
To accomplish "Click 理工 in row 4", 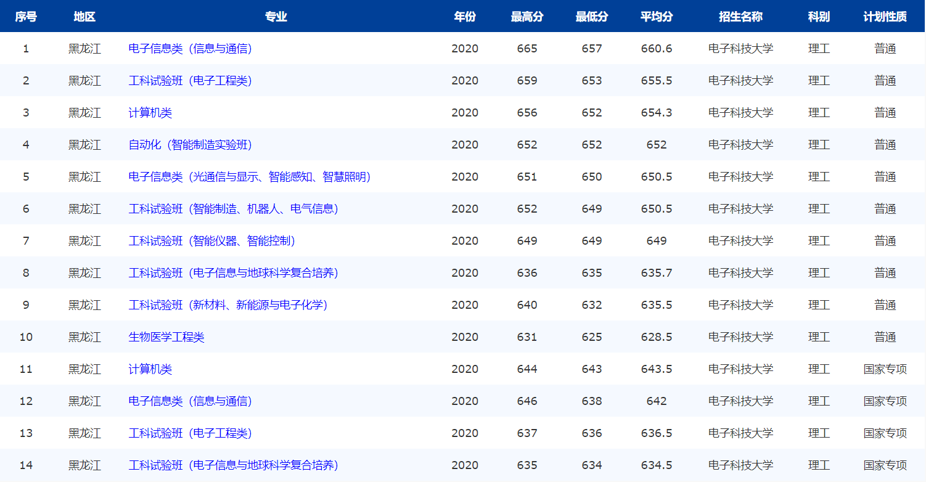I will point(819,144).
